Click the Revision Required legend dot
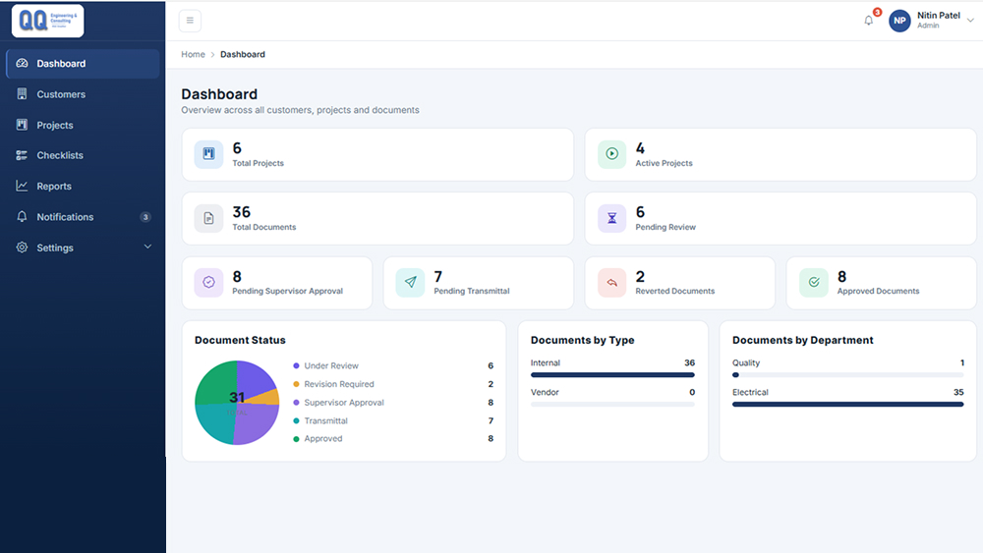983x553 pixels. click(296, 384)
